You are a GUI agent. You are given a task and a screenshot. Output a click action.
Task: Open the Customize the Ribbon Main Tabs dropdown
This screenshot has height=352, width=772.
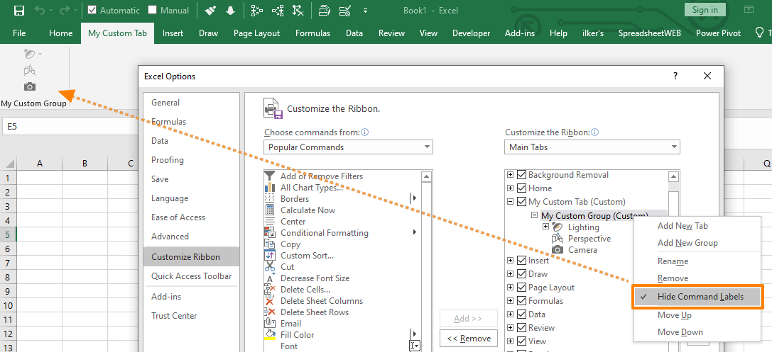click(592, 147)
